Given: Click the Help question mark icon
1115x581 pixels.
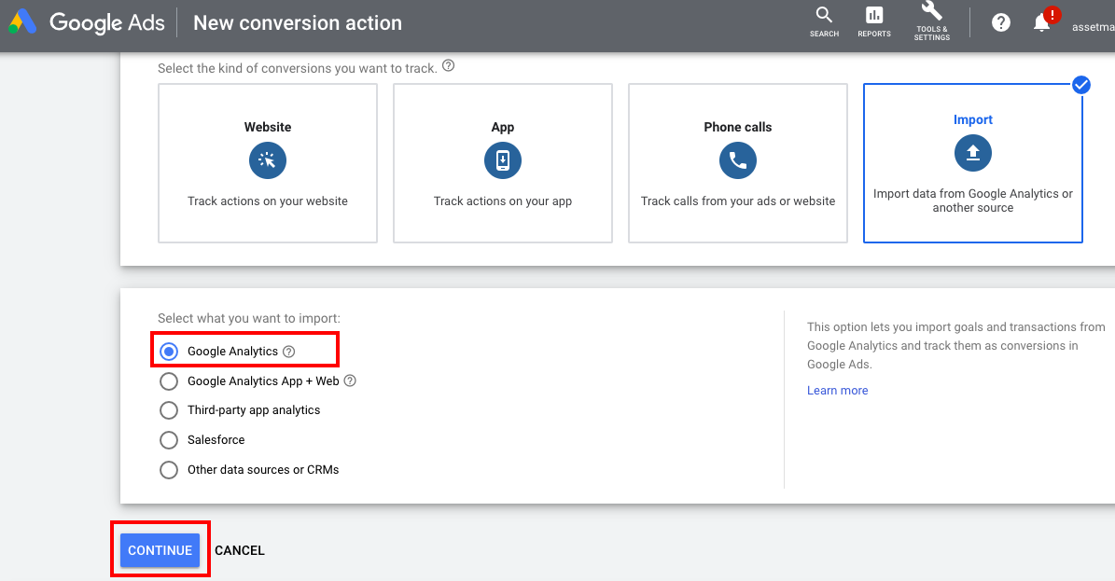Looking at the screenshot, I should [x=1001, y=23].
